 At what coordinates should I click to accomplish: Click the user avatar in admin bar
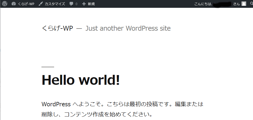[x=244, y=4]
